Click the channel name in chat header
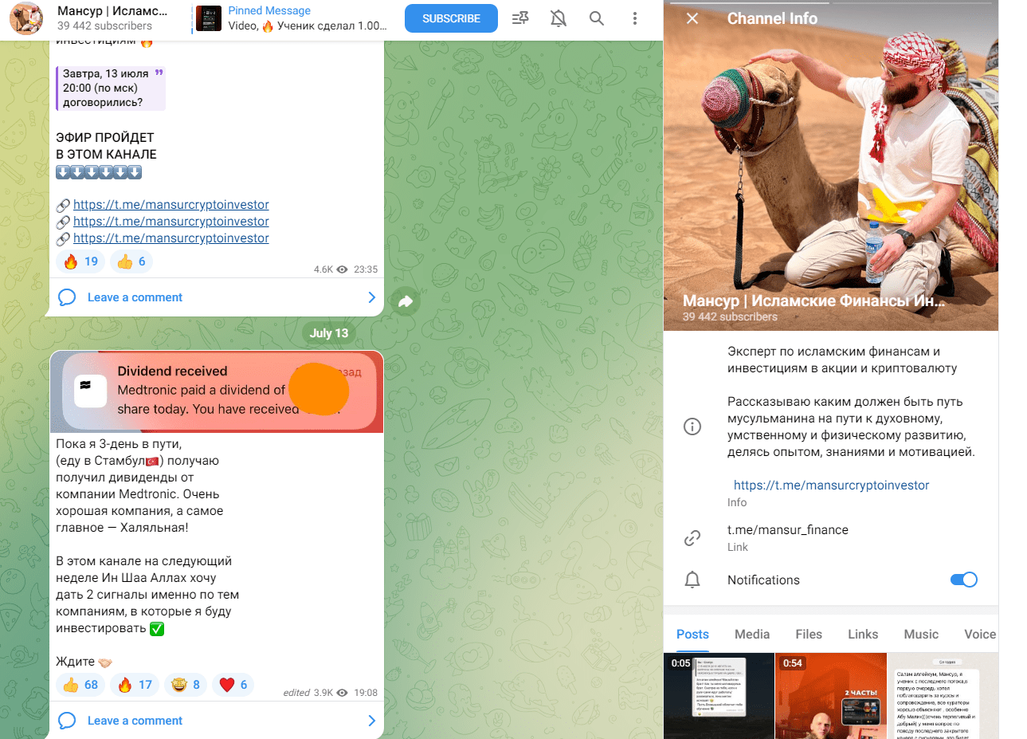The width and height of the screenshot is (1027, 739). 112,11
